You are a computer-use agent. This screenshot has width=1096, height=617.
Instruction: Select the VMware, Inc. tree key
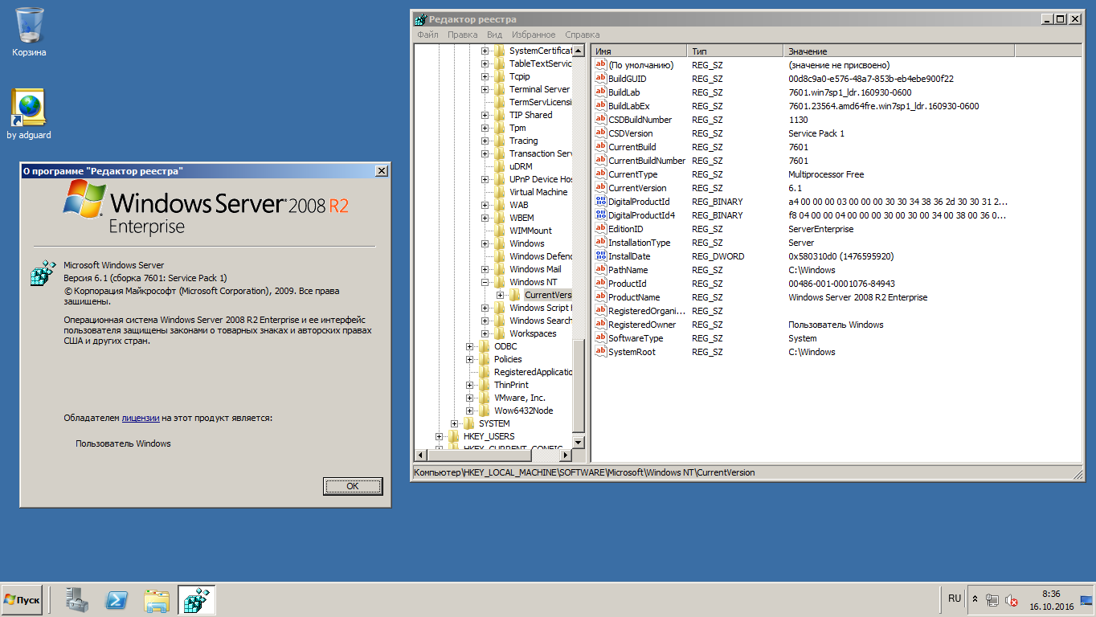point(520,398)
